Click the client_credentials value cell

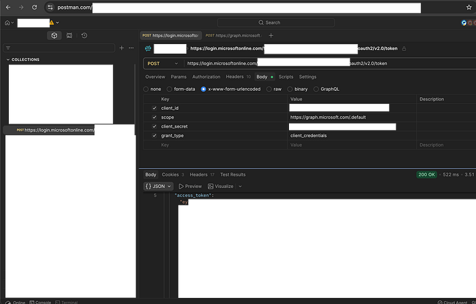click(352, 136)
